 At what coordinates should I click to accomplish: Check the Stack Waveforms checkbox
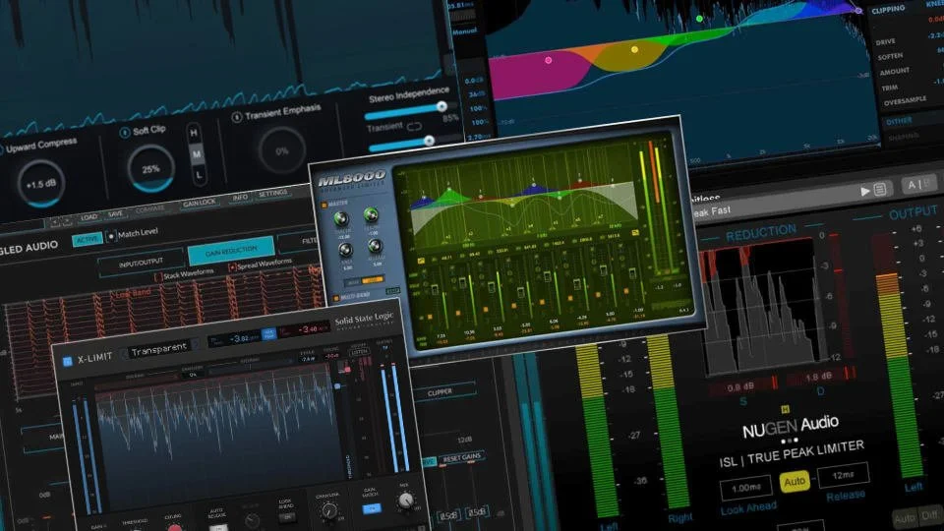click(x=158, y=277)
